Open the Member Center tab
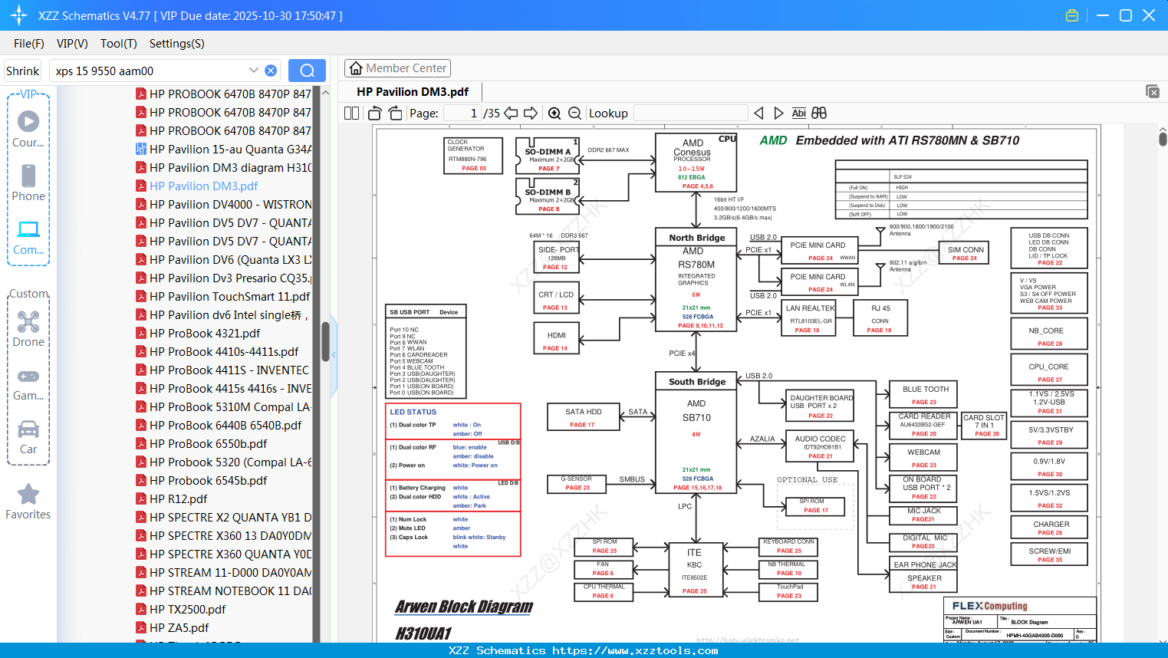Image resolution: width=1168 pixels, height=658 pixels. click(x=397, y=68)
